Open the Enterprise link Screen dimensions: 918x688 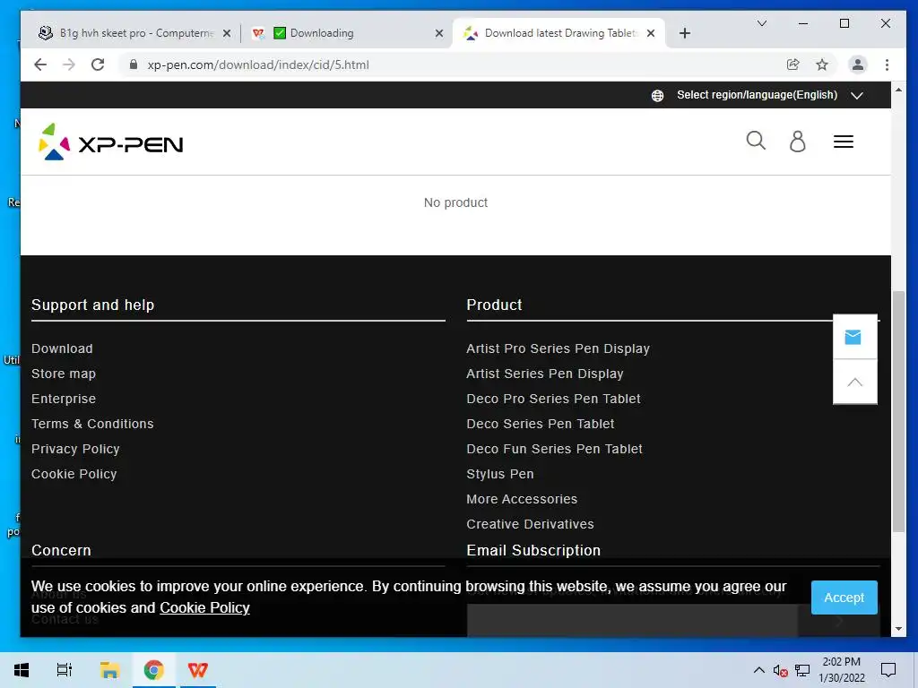pyautogui.click(x=64, y=399)
